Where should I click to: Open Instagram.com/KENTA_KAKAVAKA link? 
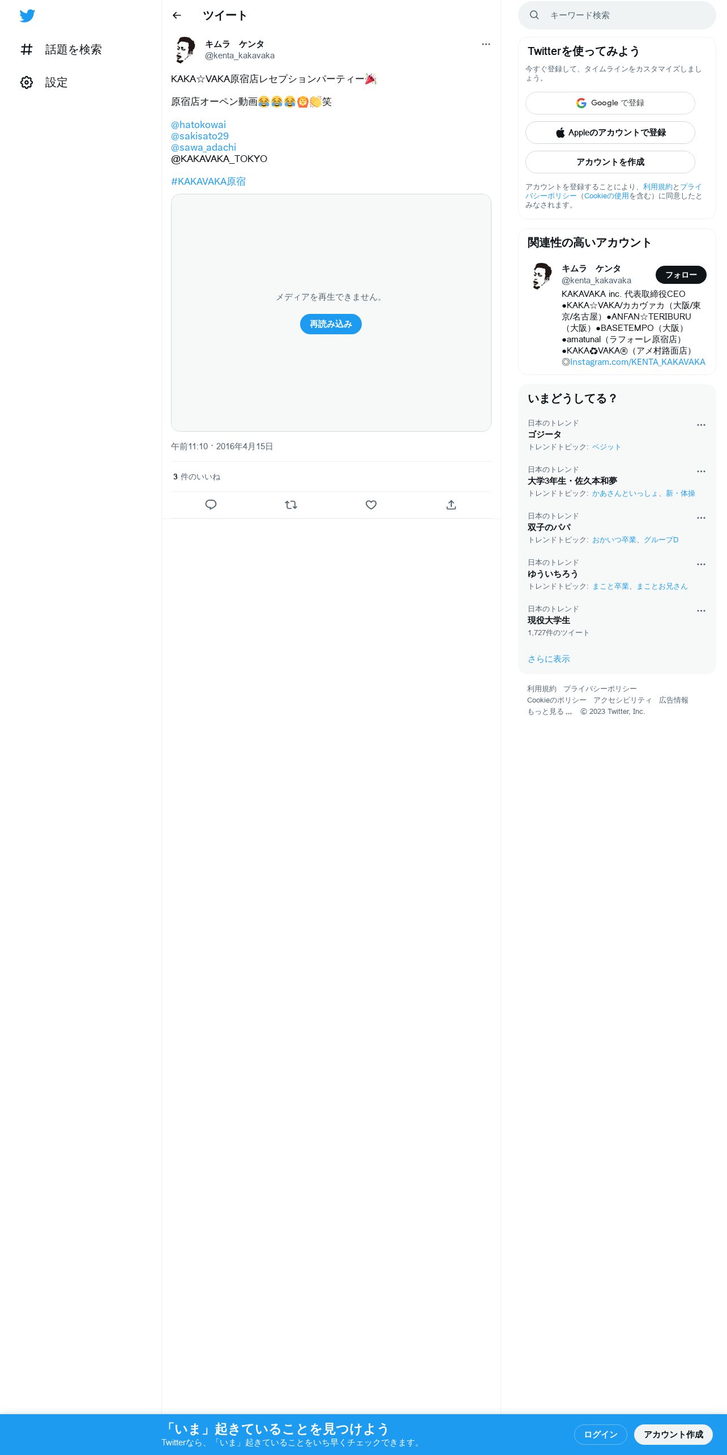(638, 362)
